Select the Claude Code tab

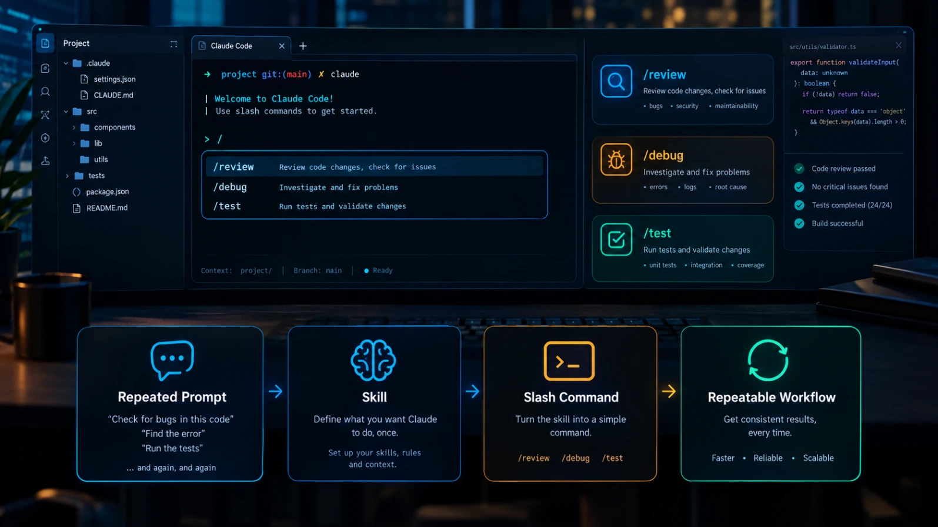coord(242,46)
